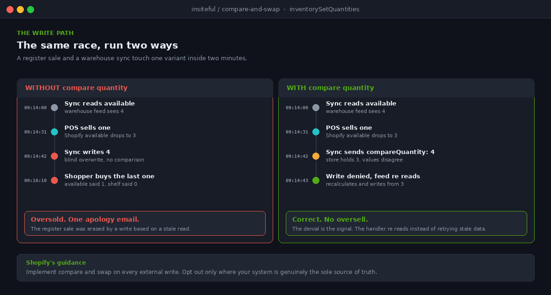Click the red close window button
This screenshot has height=295, width=551.
click(10, 9)
